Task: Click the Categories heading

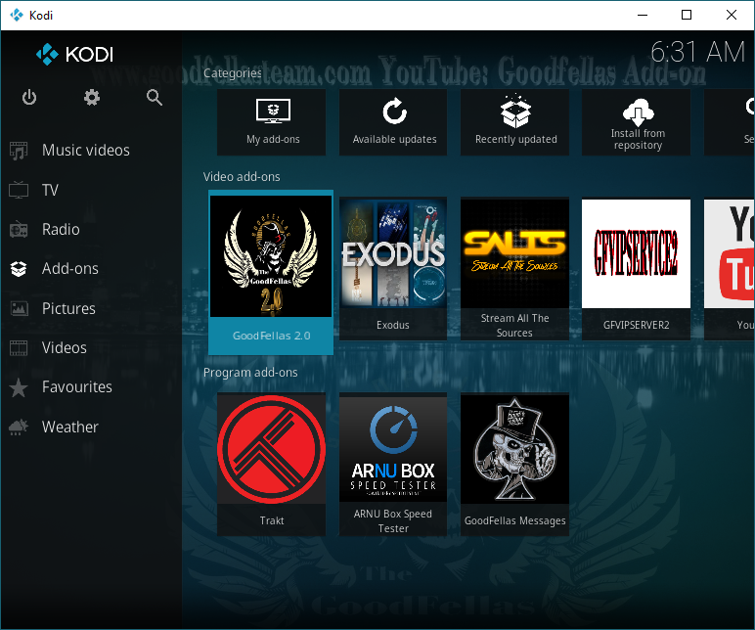Action: pos(233,73)
